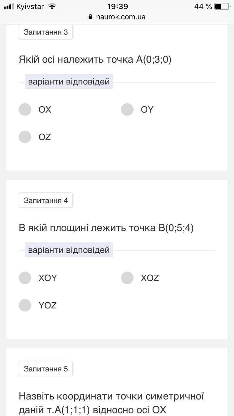
Task: Tap the cellular signal bars icon
Action: point(9,7)
